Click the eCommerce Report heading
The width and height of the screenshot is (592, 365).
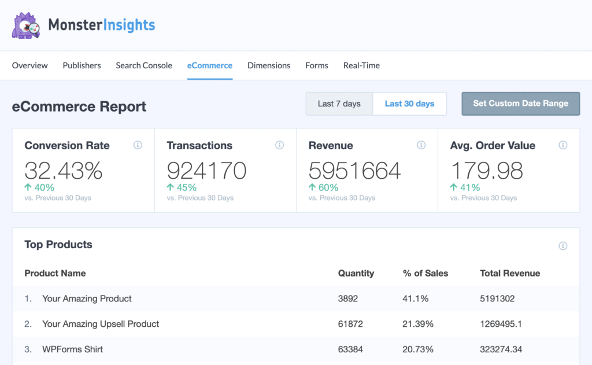79,106
